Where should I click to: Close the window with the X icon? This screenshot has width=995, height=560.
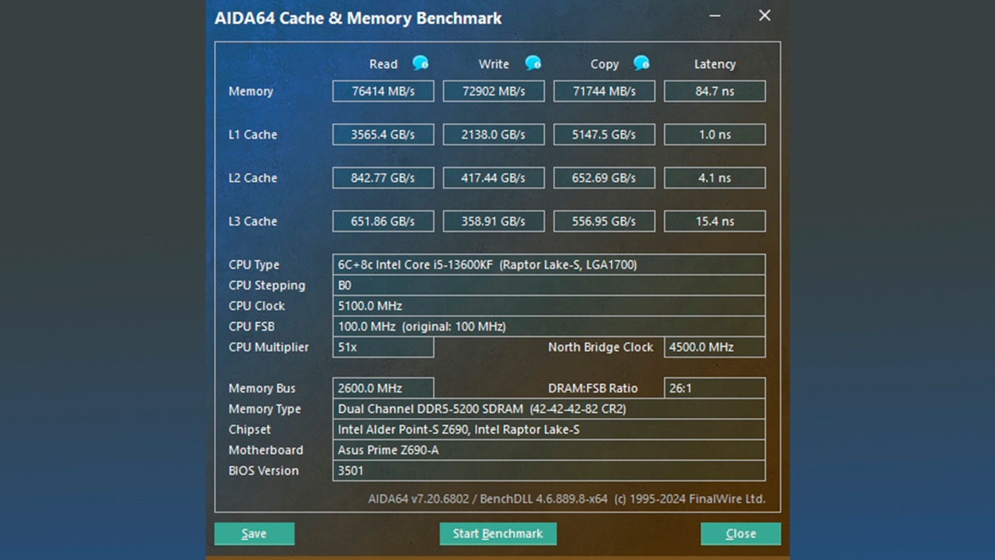coord(765,16)
